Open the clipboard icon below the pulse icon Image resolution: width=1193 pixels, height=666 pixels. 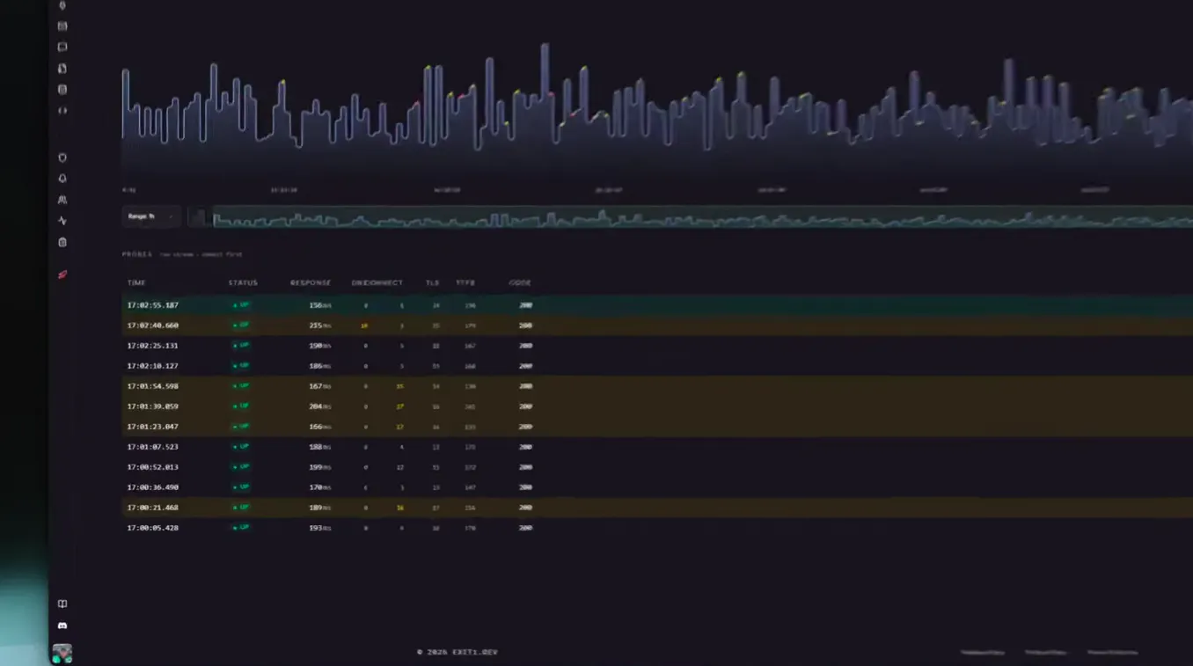(x=62, y=242)
